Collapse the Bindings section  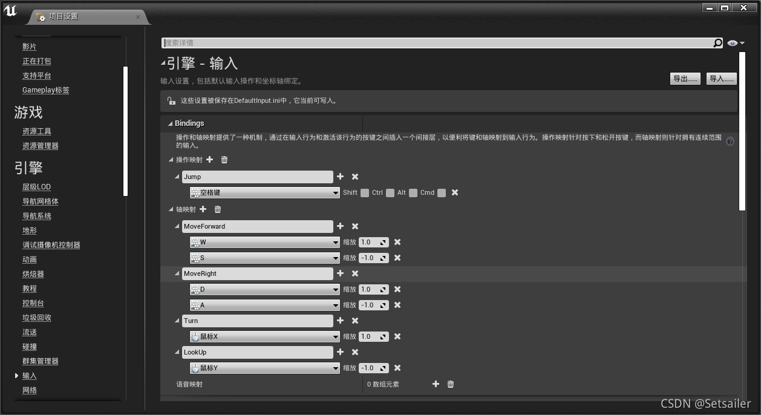tap(170, 123)
